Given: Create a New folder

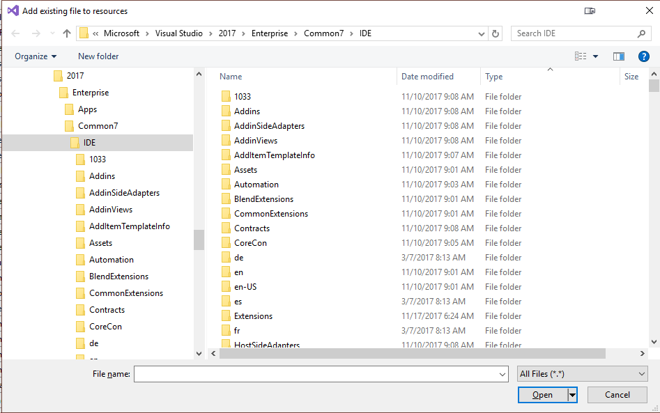Looking at the screenshot, I should (x=98, y=56).
